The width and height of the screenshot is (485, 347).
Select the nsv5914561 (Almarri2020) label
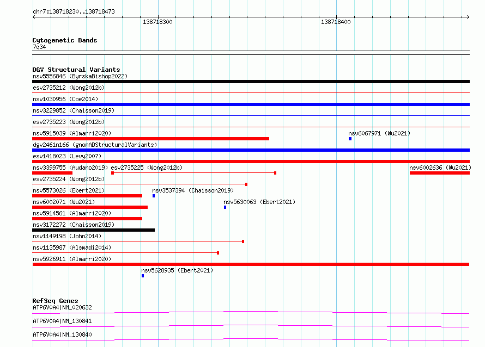(72, 213)
